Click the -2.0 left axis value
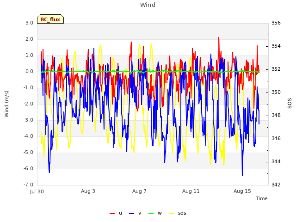Image resolution: width=296 pixels, height=222 pixels. pyautogui.click(x=29, y=104)
